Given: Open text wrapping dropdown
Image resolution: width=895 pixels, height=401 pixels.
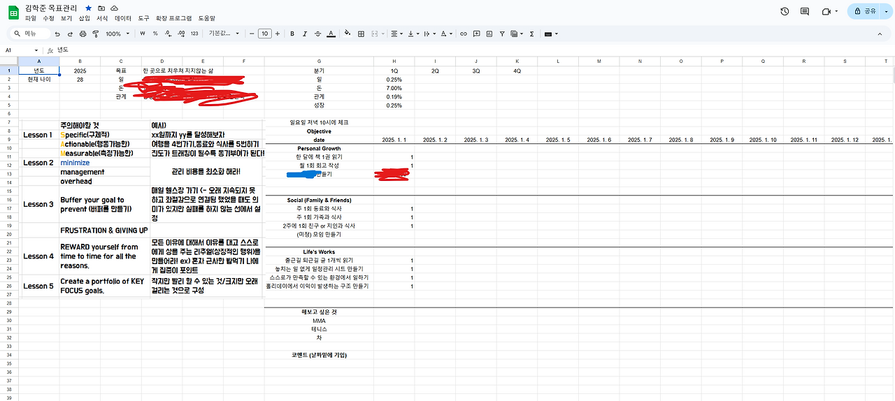Looking at the screenshot, I should coord(429,34).
